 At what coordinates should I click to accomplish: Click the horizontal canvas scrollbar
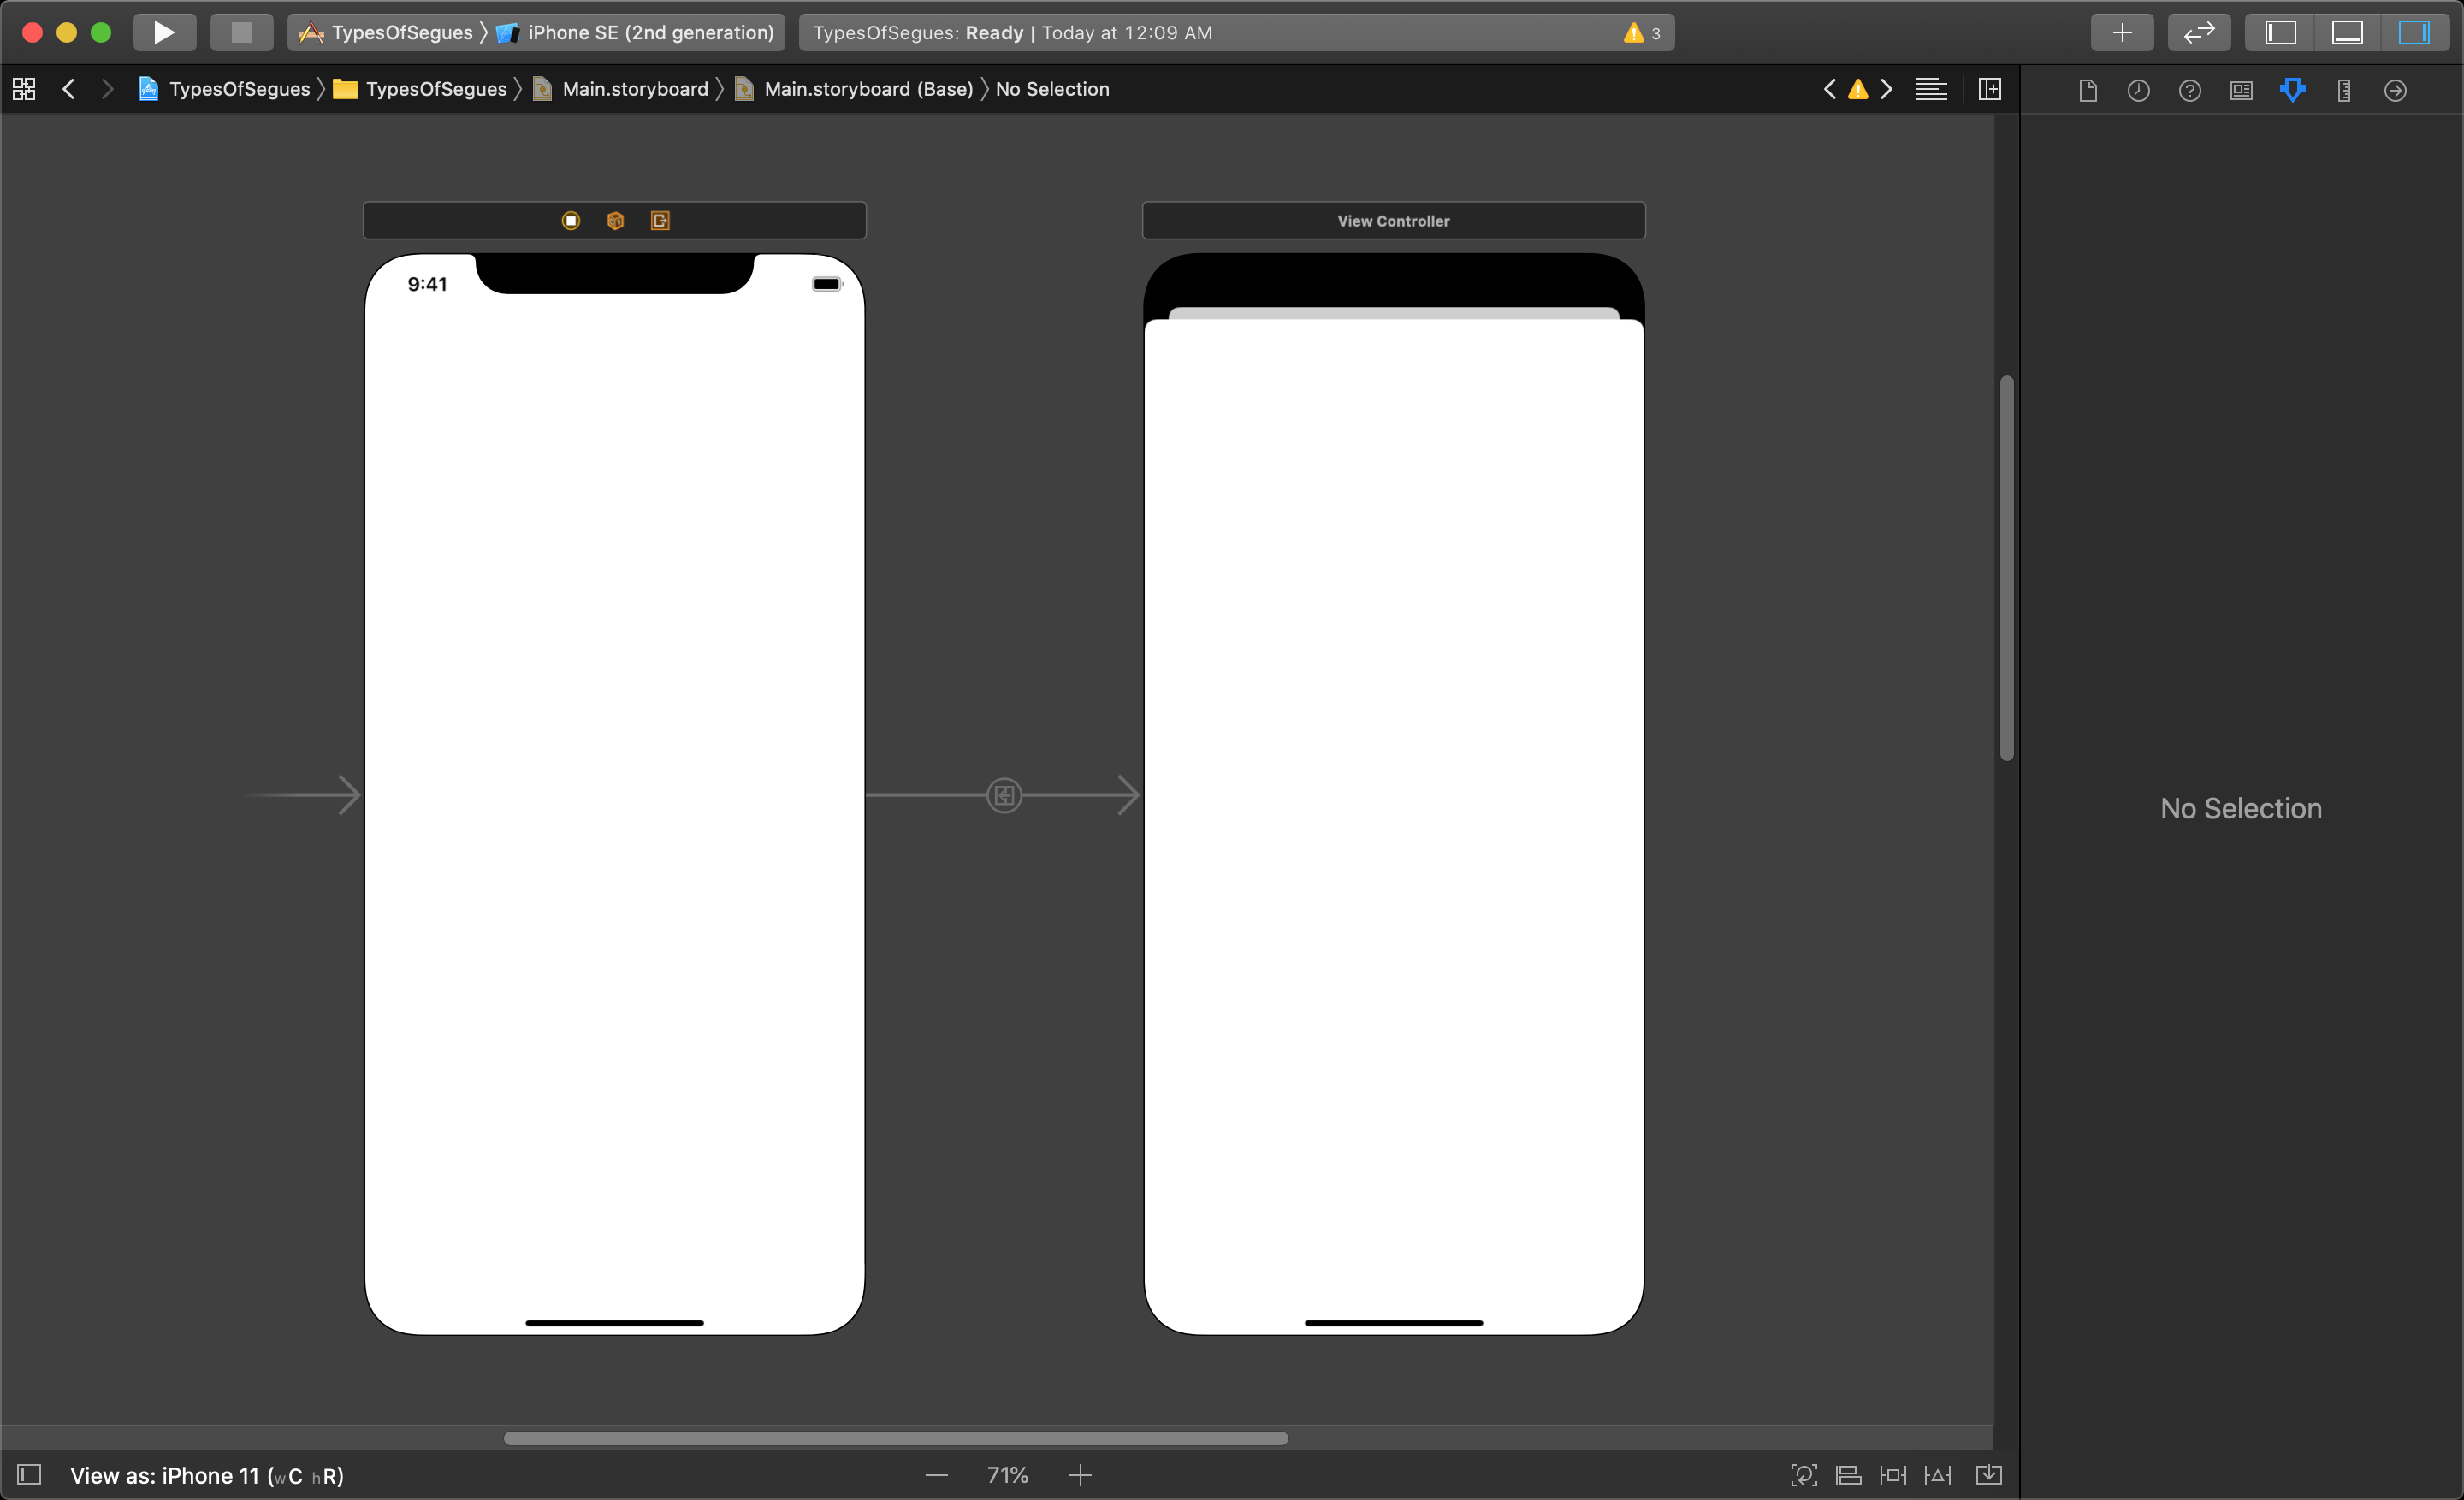click(x=895, y=1438)
